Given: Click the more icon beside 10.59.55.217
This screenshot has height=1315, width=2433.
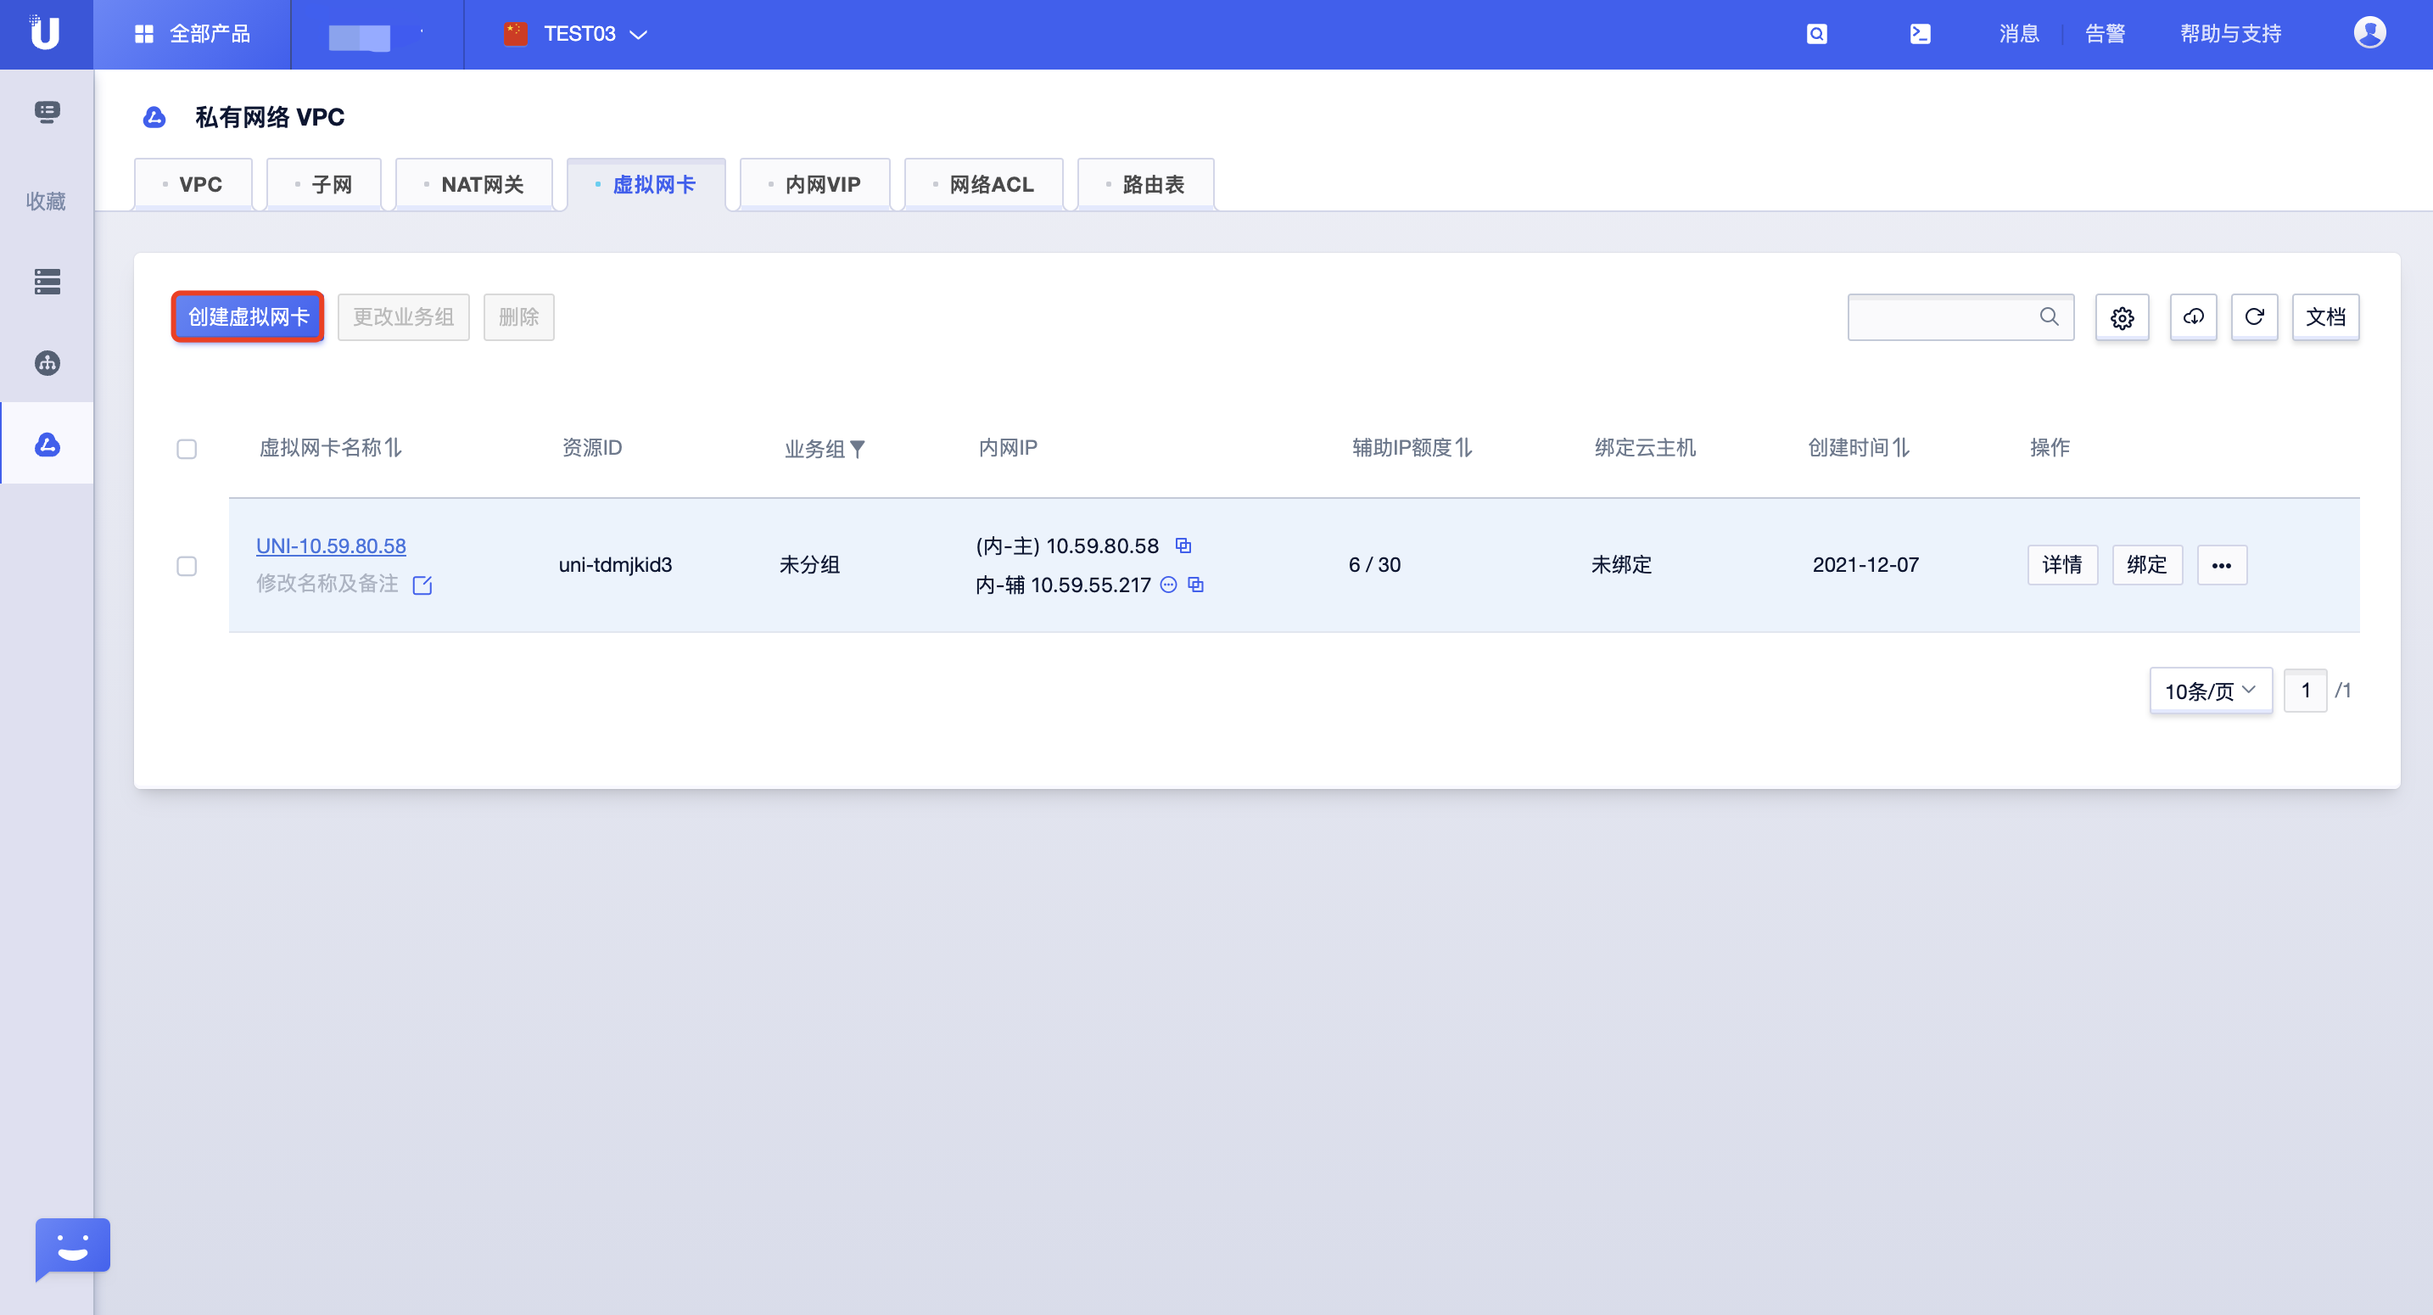Looking at the screenshot, I should click(1168, 584).
